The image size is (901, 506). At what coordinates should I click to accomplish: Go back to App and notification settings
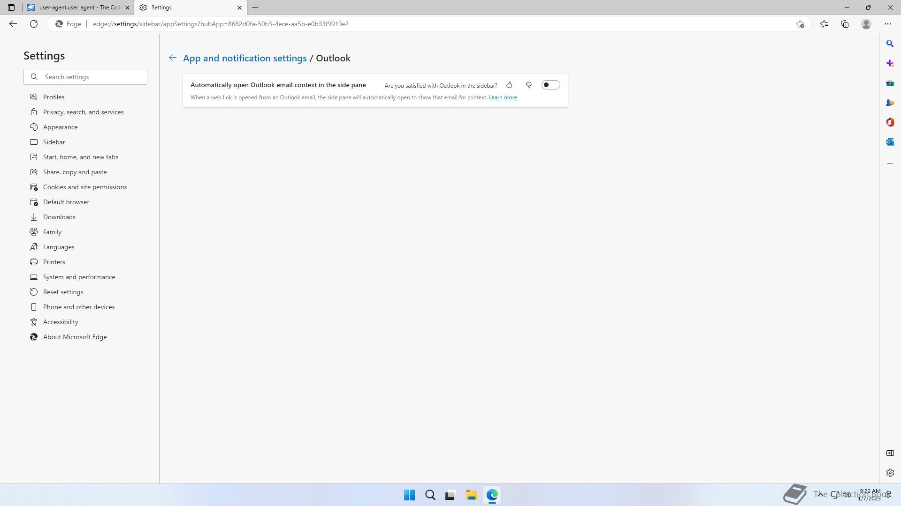[244, 58]
